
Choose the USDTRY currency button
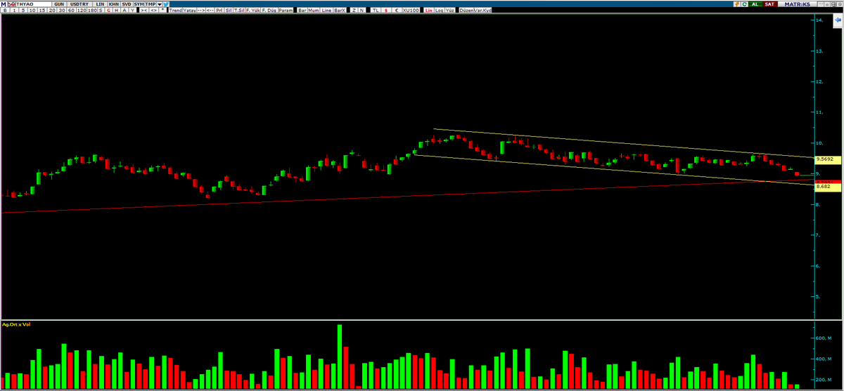click(x=79, y=4)
